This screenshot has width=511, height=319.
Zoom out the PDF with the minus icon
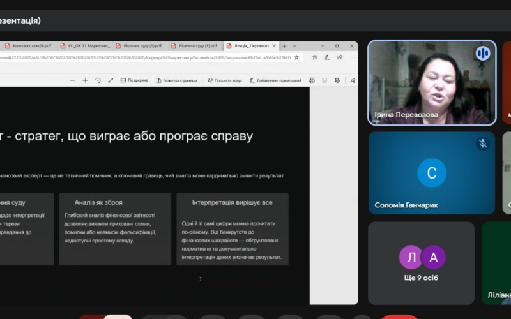tap(72, 80)
